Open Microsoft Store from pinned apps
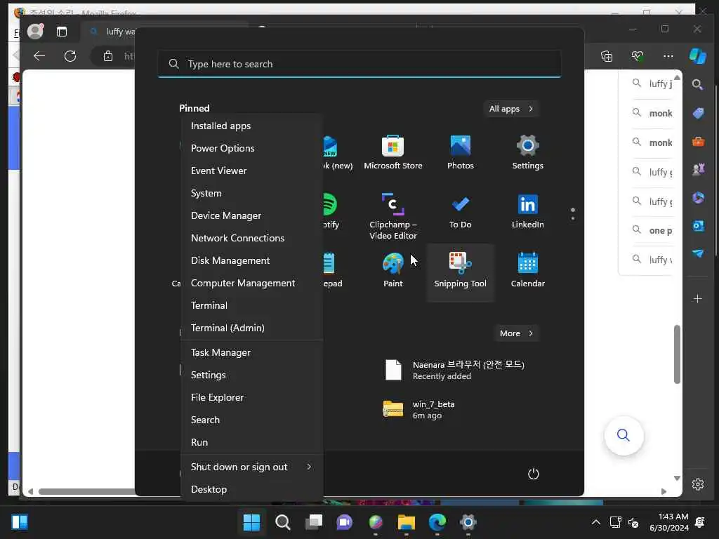 pos(393,152)
